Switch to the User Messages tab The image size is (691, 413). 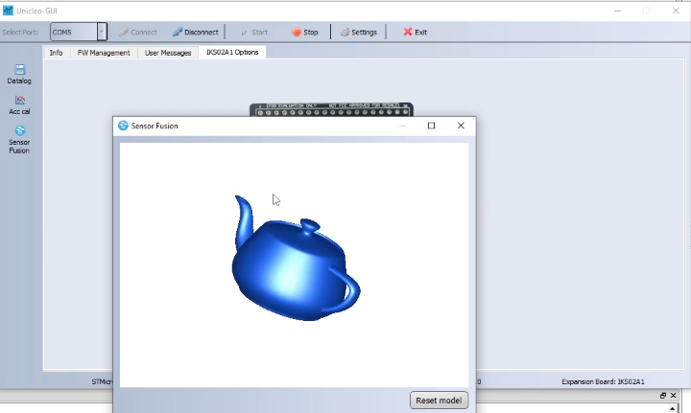point(168,53)
